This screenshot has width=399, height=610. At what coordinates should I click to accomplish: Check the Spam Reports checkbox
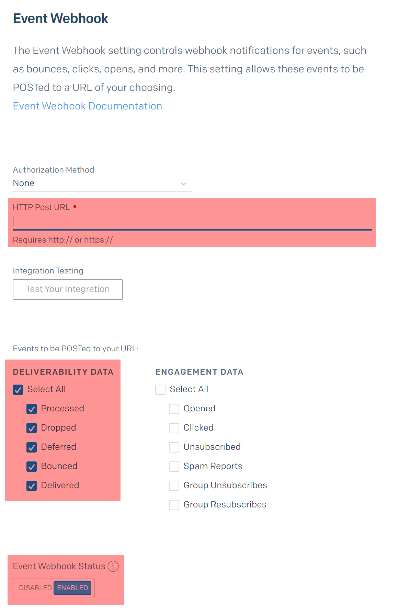click(x=174, y=467)
